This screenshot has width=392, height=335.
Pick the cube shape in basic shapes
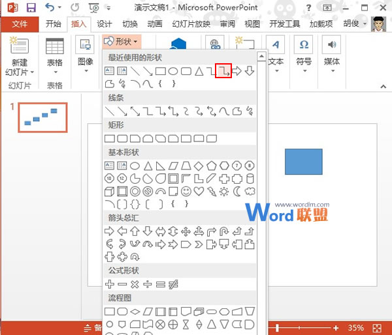[109, 192]
